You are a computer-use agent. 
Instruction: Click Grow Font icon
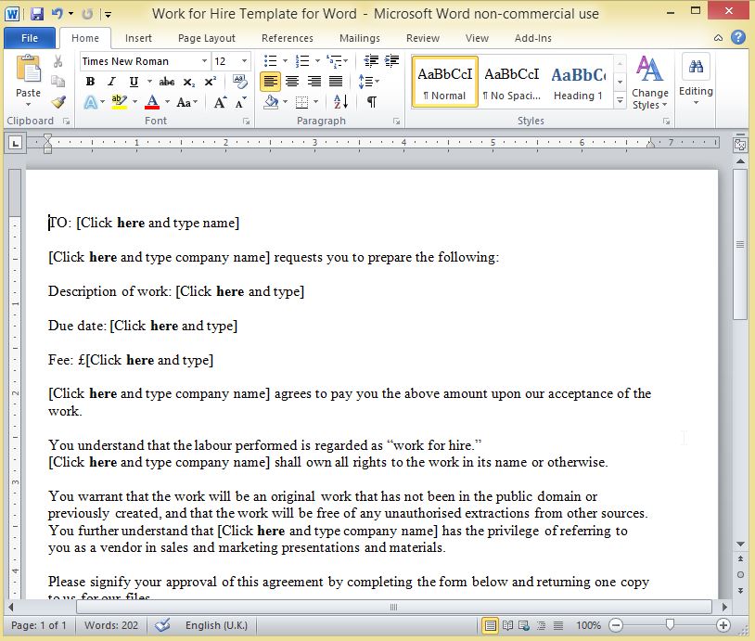click(220, 102)
